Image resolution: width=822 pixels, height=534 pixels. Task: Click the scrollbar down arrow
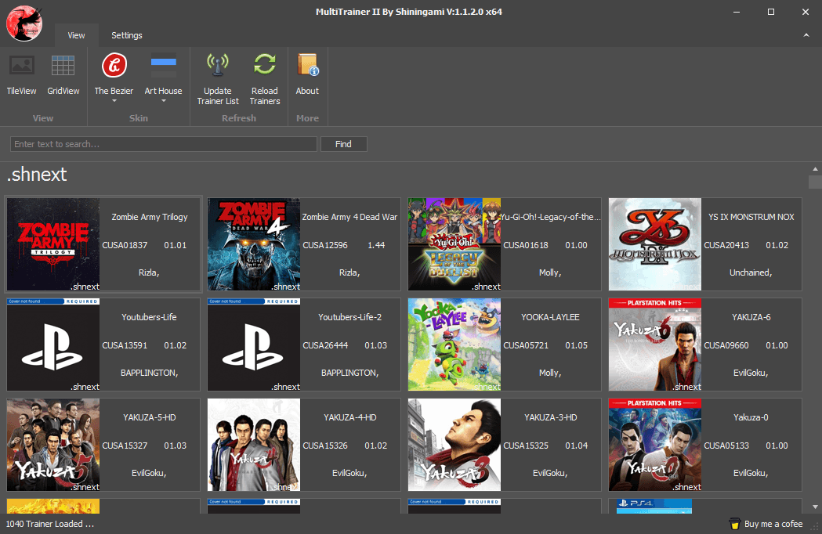[x=815, y=507]
